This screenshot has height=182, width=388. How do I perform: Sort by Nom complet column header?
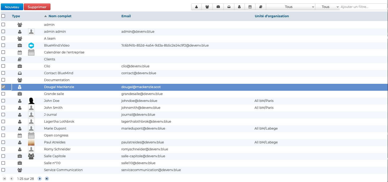pyautogui.click(x=60, y=16)
